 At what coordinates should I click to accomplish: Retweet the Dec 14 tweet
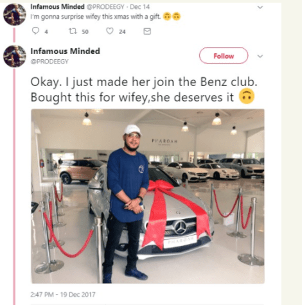click(73, 31)
